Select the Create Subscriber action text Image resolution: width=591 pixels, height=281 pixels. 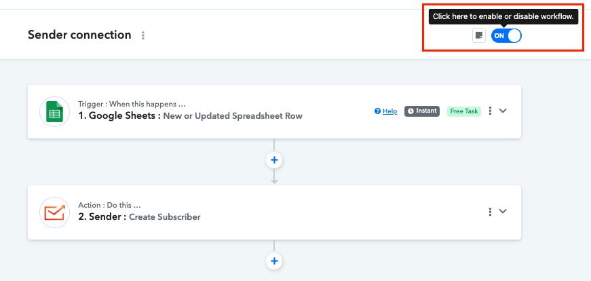coord(165,217)
